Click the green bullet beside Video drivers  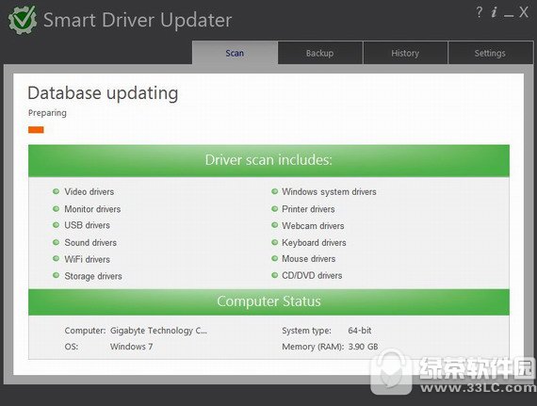pyautogui.click(x=56, y=191)
